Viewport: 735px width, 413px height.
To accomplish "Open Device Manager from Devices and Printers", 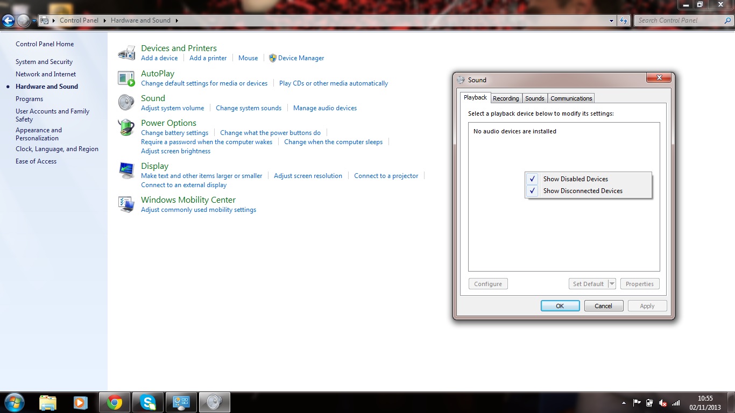I will [300, 58].
